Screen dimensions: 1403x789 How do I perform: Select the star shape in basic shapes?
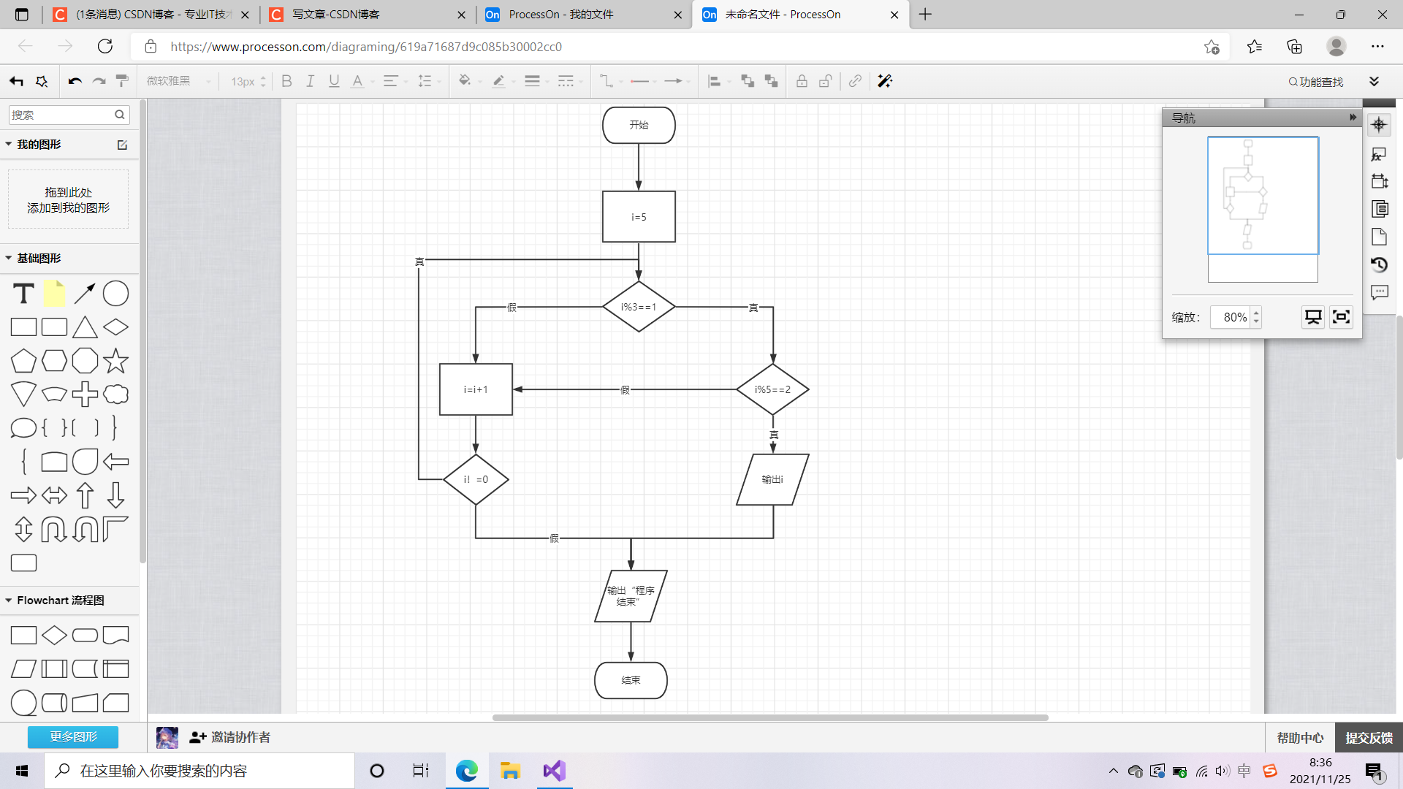(115, 361)
